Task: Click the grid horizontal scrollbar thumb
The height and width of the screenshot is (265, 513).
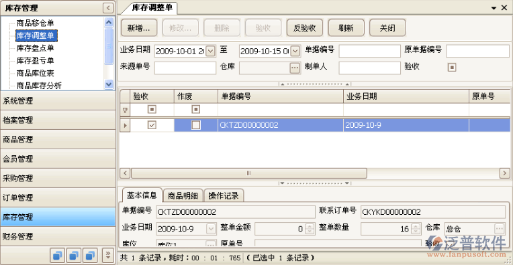Action: point(248,173)
